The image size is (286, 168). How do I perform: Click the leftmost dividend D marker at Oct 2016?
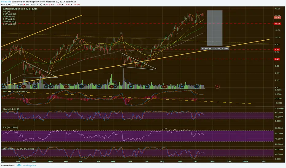[3, 87]
